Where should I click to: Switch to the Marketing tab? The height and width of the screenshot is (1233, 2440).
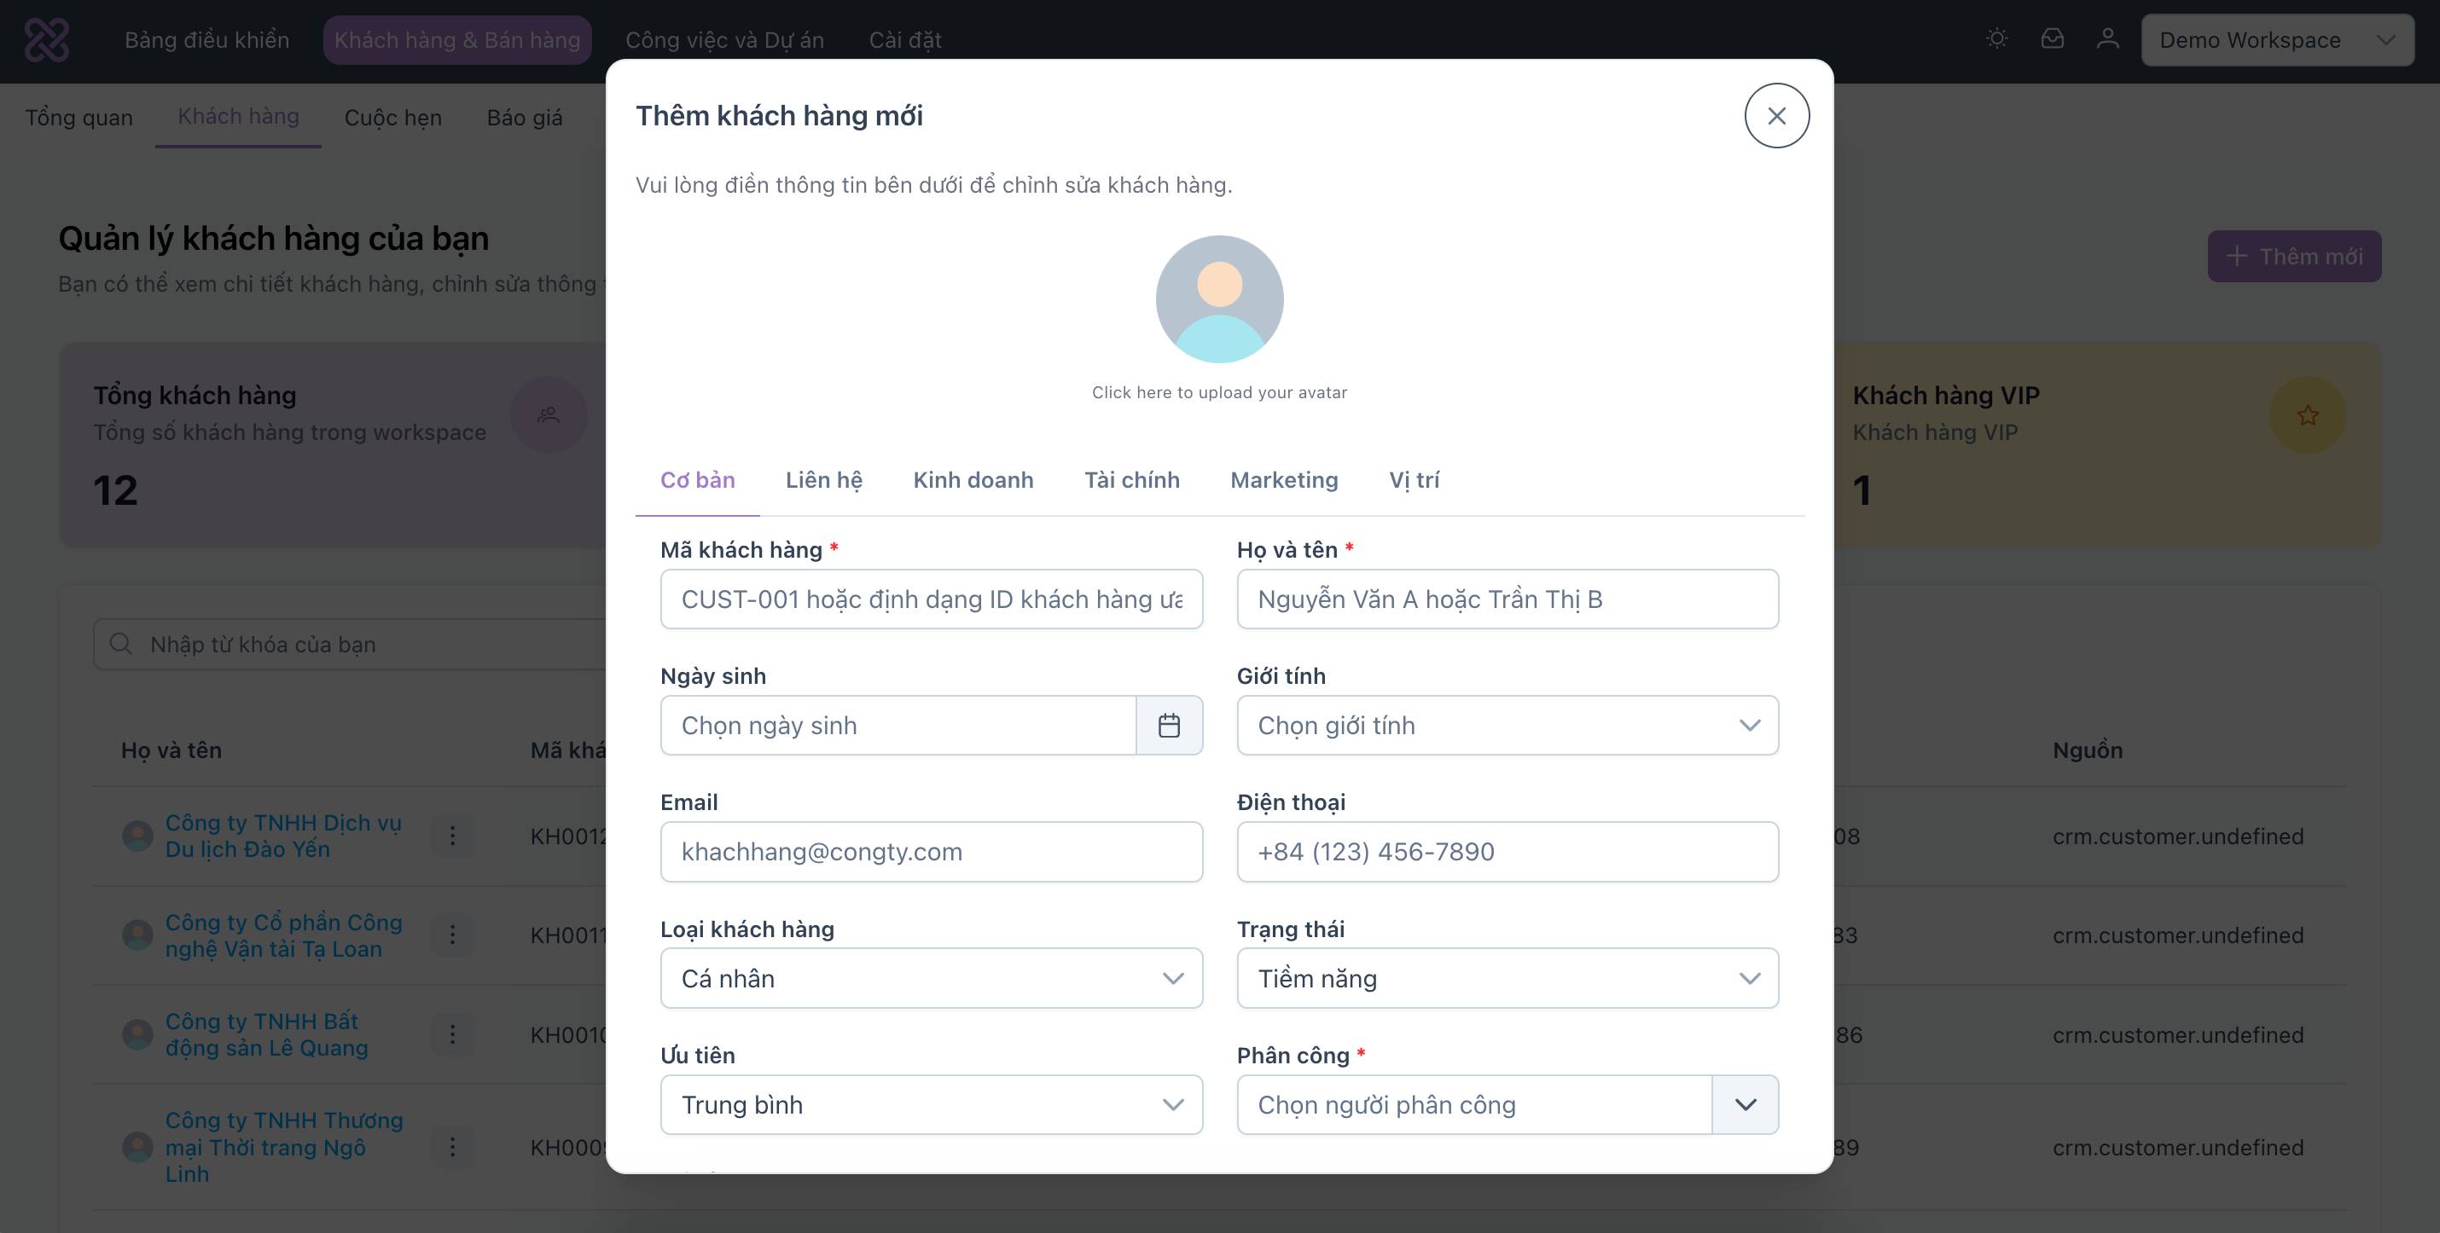coord(1283,480)
